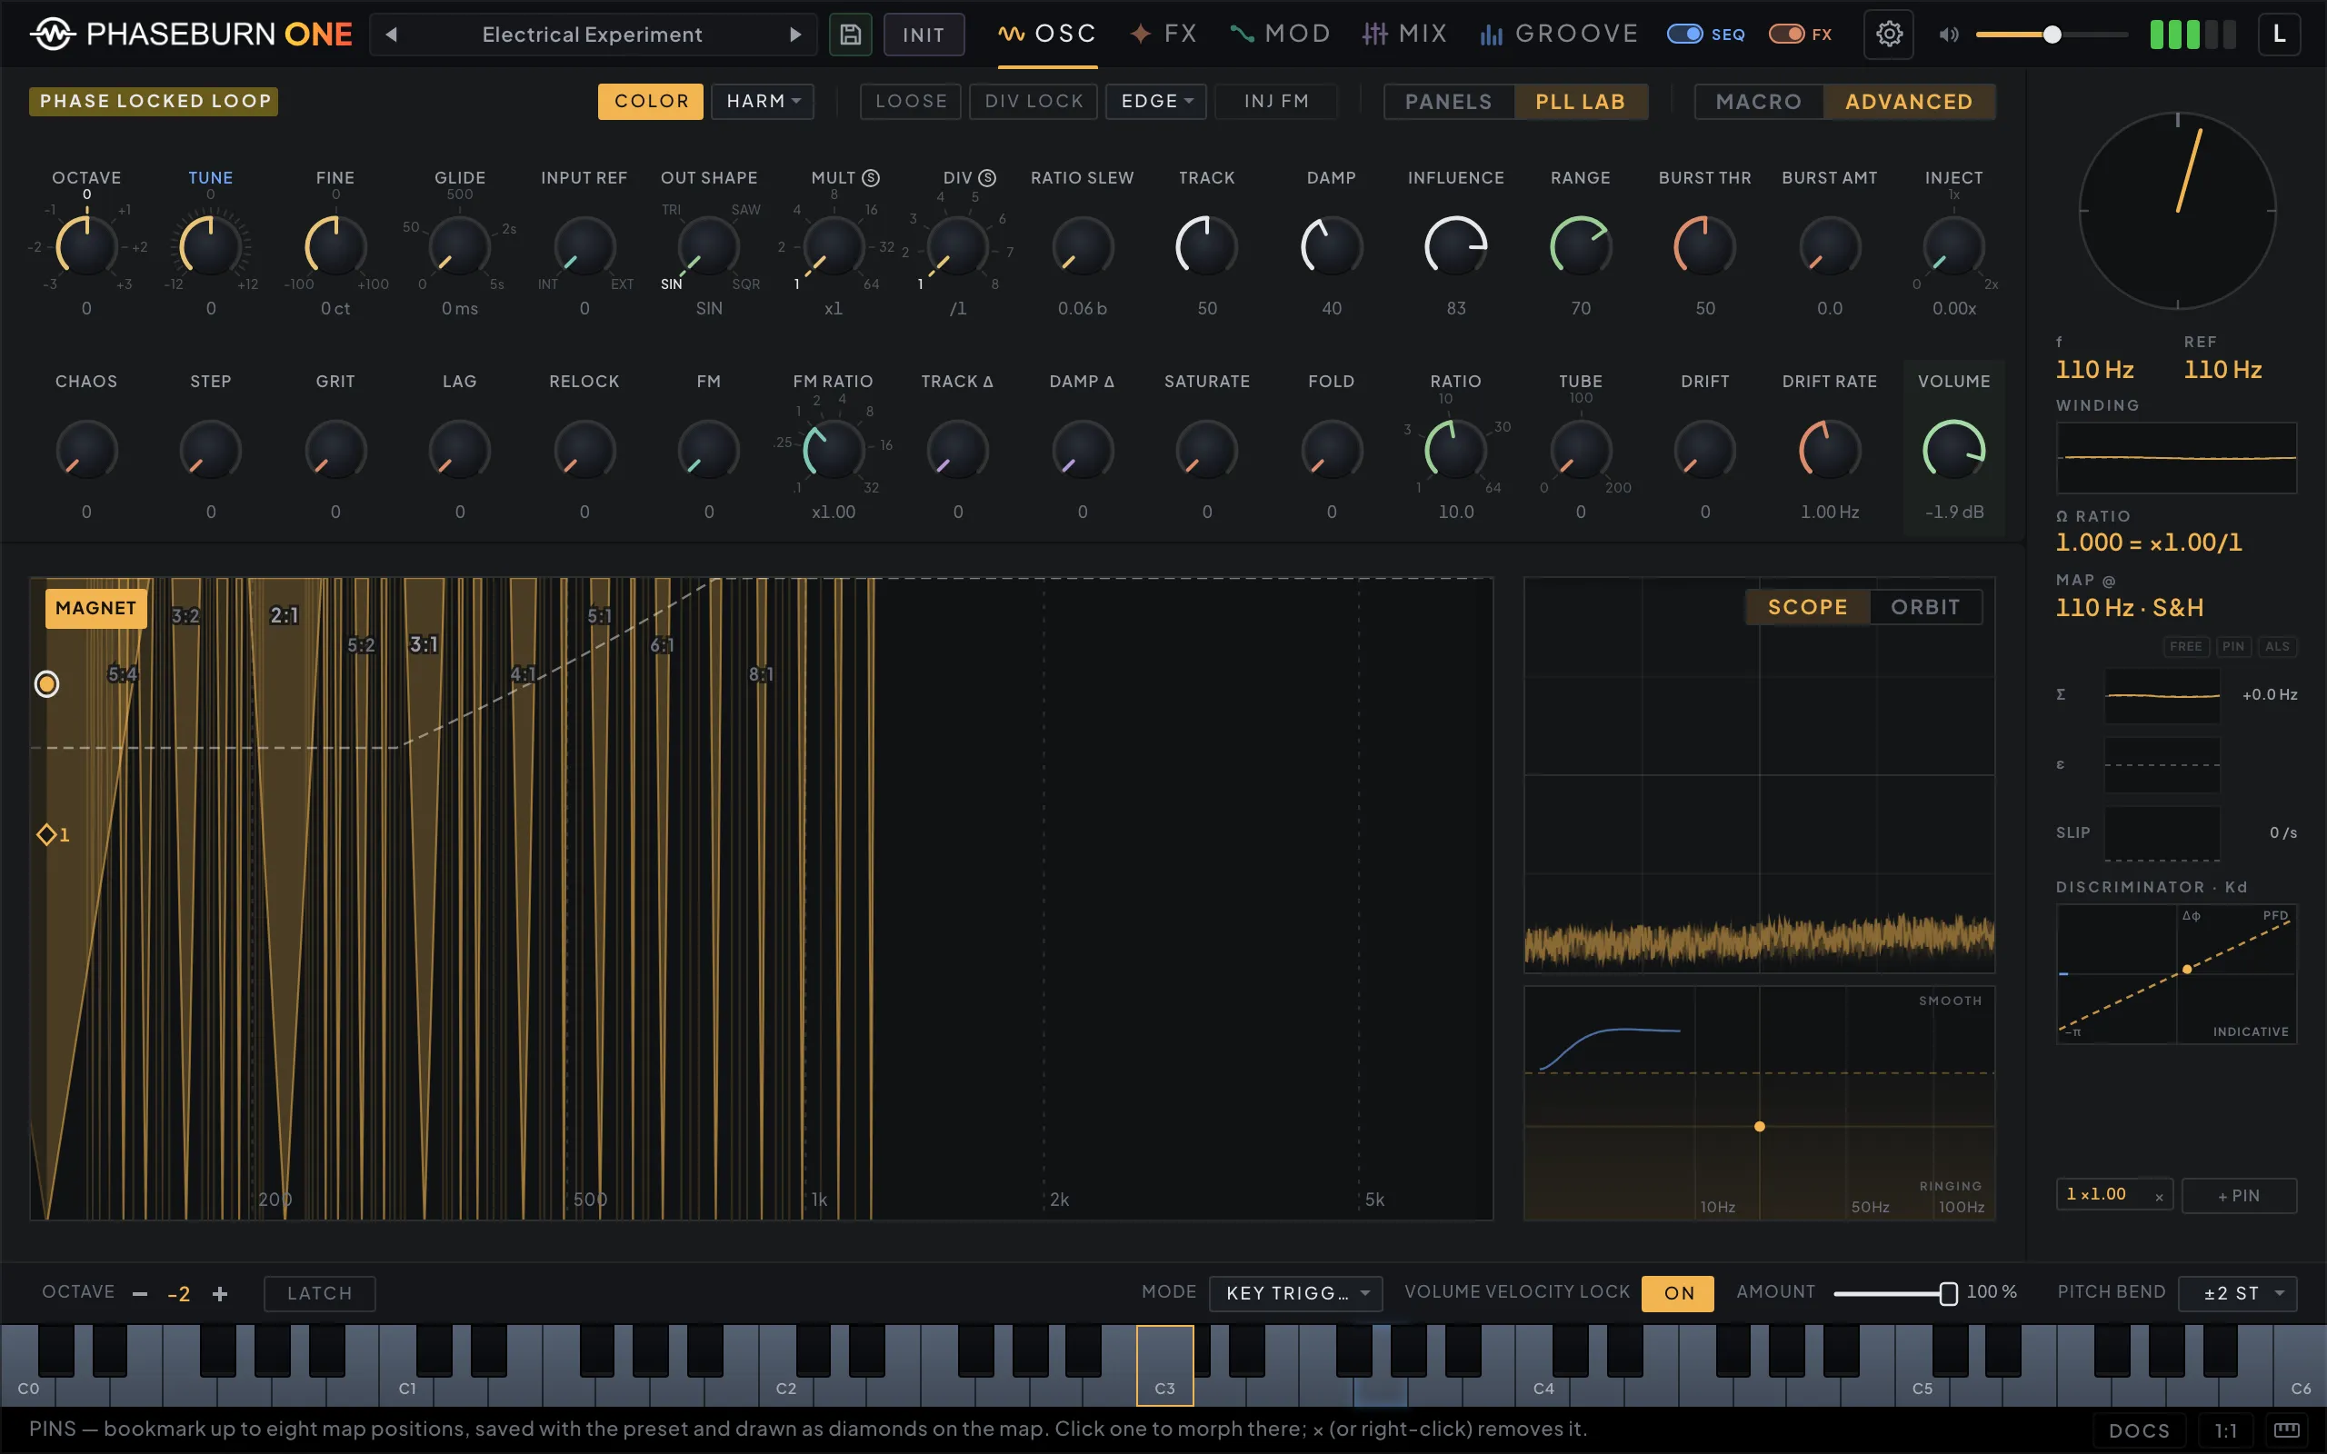Click the velocity AMOUNT slider handle

(1948, 1293)
